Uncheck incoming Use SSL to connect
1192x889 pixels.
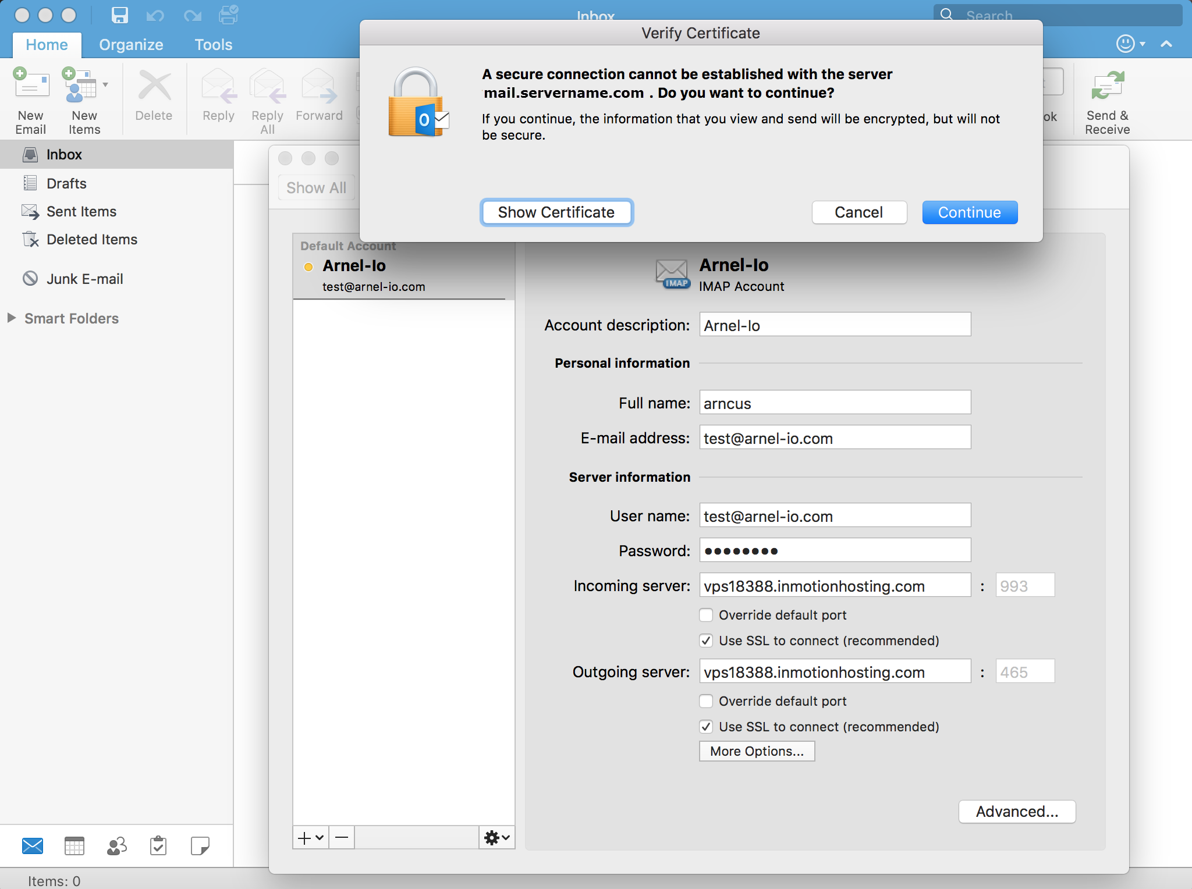coord(706,641)
